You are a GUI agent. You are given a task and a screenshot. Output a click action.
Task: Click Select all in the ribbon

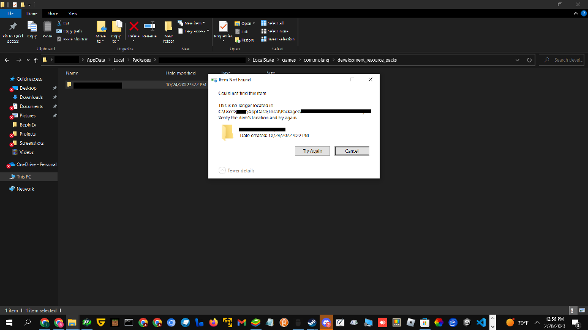[x=272, y=23]
